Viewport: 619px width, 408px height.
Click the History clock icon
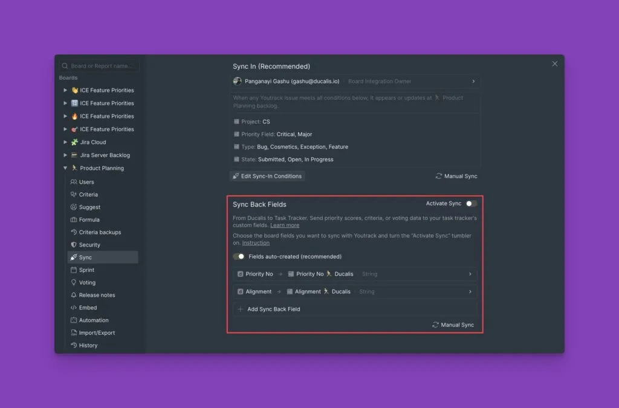point(74,345)
